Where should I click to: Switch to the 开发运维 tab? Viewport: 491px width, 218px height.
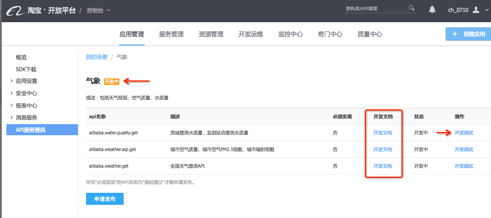[251, 34]
